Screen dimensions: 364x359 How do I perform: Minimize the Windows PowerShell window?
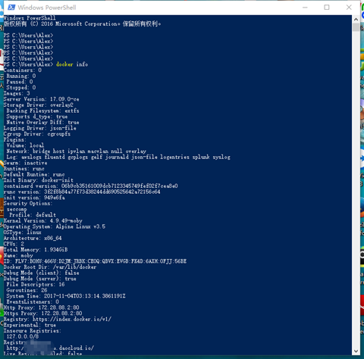click(x=305, y=8)
